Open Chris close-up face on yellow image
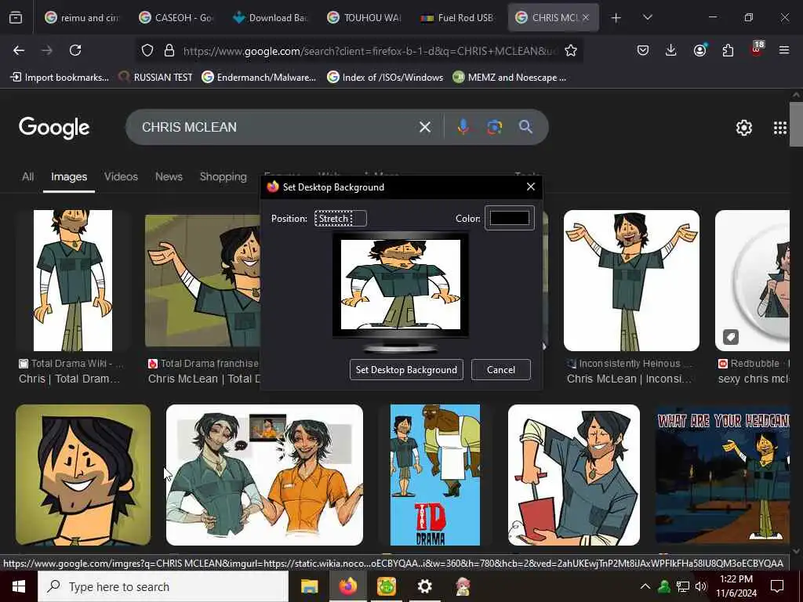The width and height of the screenshot is (803, 602). [83, 475]
